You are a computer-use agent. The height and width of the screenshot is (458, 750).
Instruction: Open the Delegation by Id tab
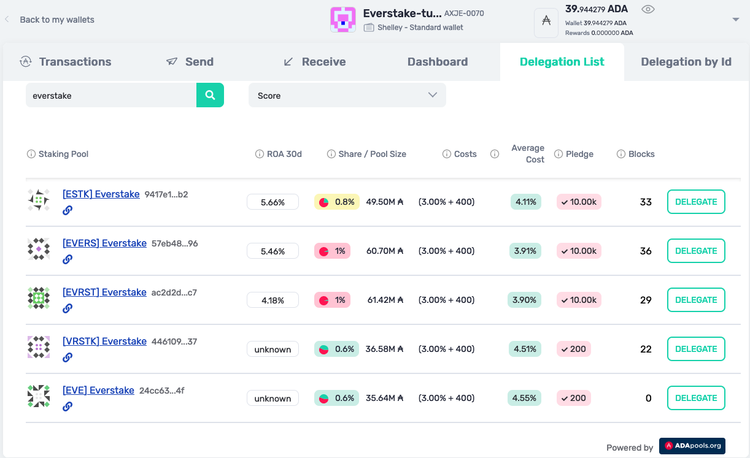click(686, 62)
